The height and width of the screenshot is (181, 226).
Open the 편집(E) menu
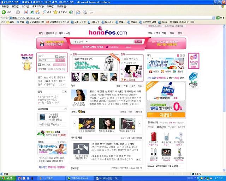click(16, 6)
